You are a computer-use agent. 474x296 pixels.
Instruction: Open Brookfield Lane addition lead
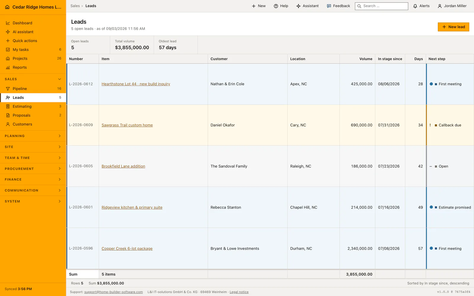(123, 166)
